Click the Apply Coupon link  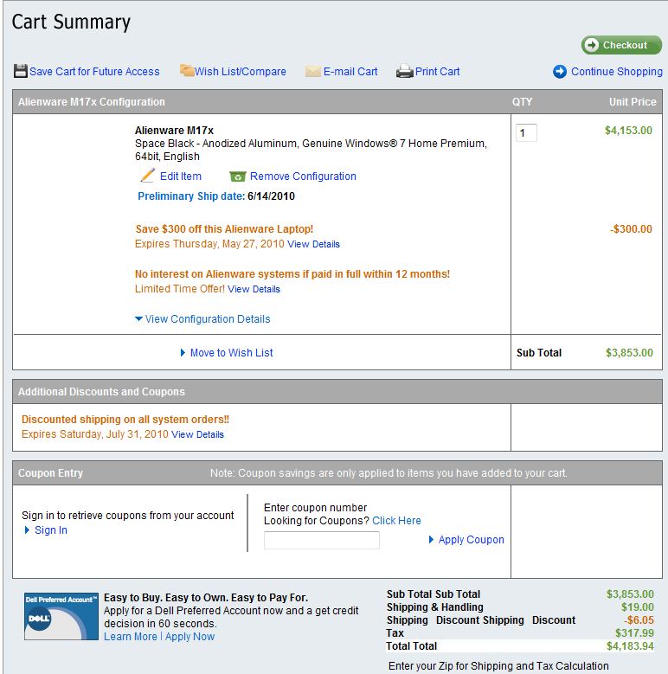point(466,540)
